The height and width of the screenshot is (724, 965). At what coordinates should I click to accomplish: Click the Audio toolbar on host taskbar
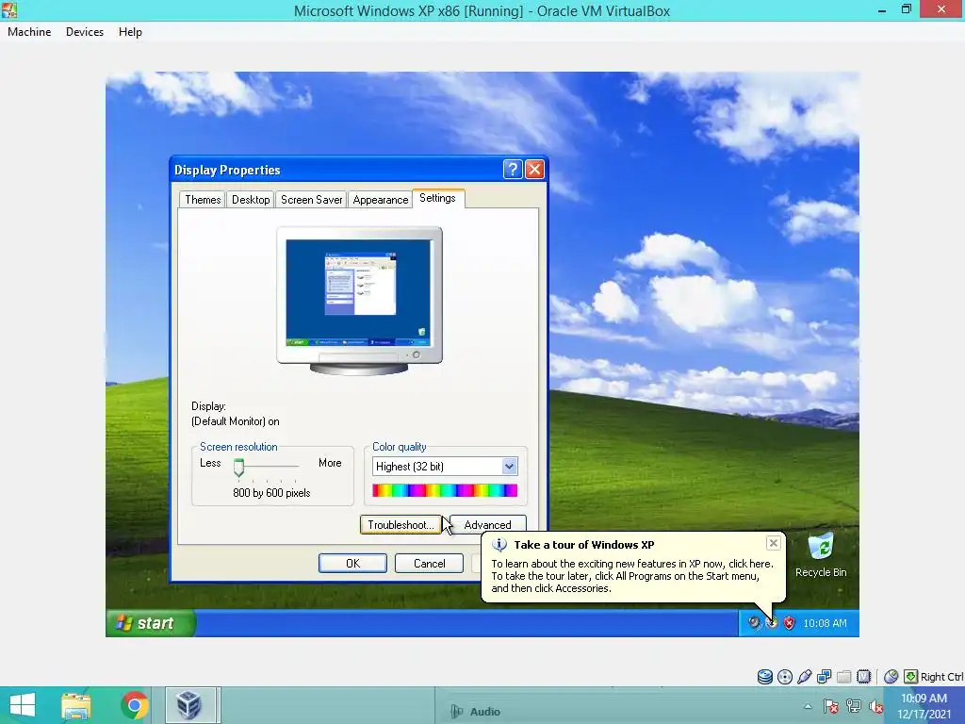click(x=476, y=712)
